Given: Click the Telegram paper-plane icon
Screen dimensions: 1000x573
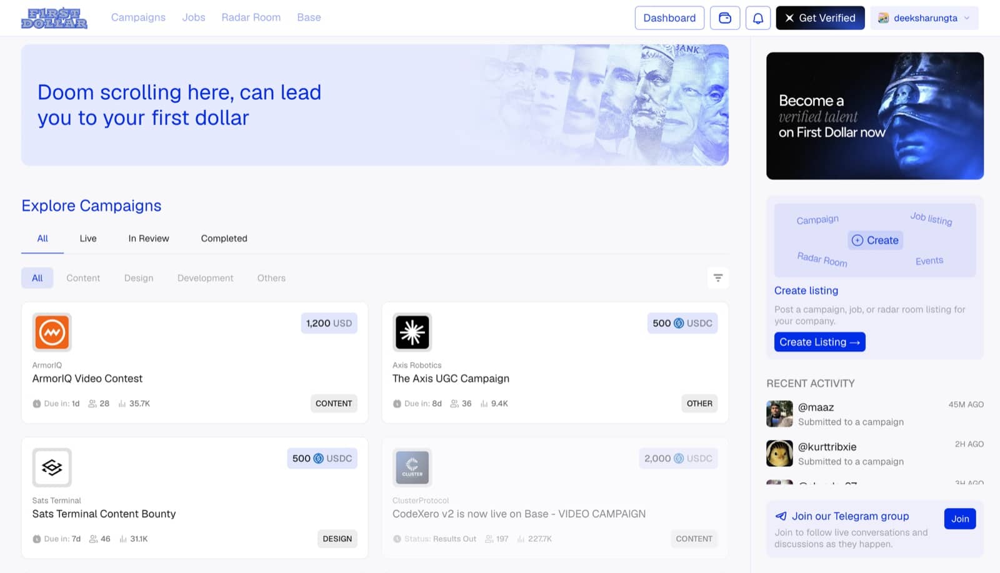Looking at the screenshot, I should pos(781,516).
